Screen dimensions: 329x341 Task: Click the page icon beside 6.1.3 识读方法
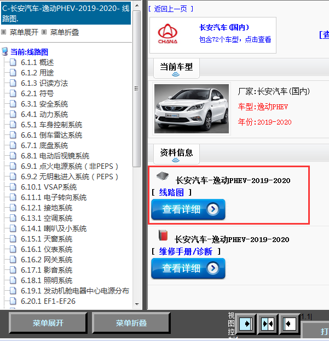coord(13,83)
